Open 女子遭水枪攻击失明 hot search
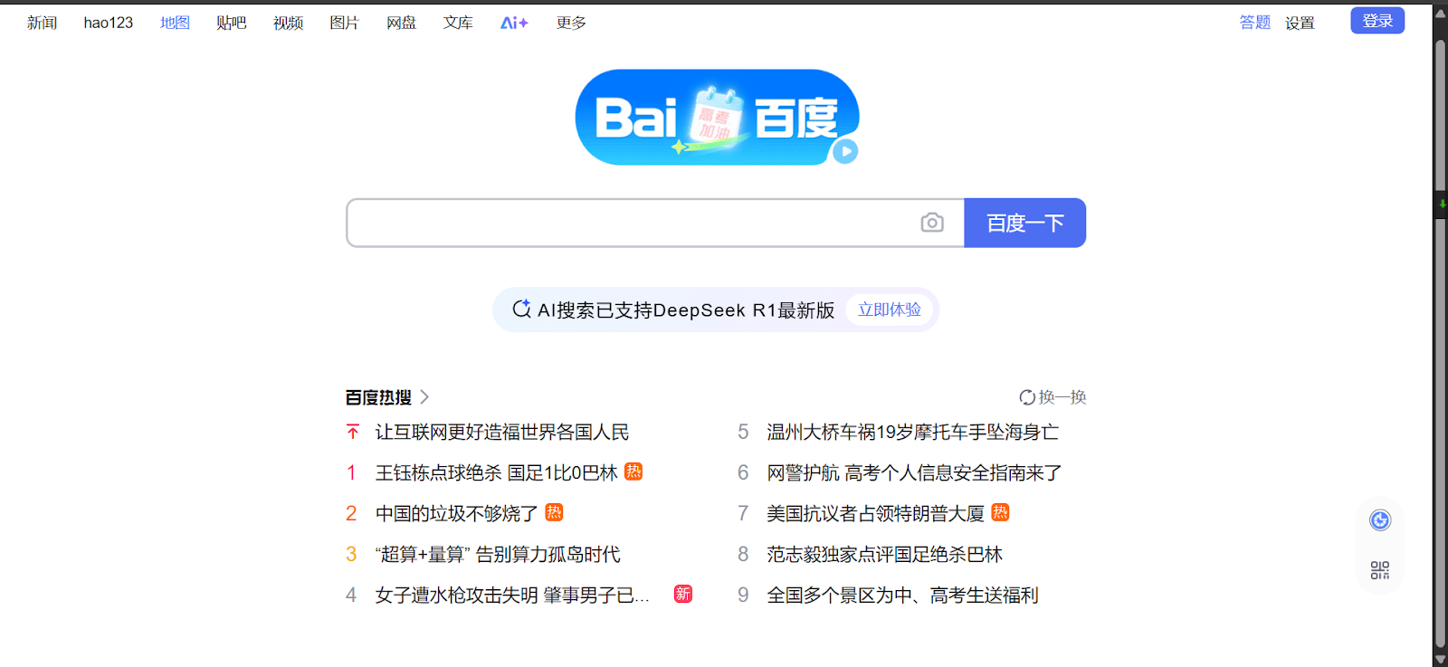Viewport: 1448px width, 667px height. tap(512, 595)
